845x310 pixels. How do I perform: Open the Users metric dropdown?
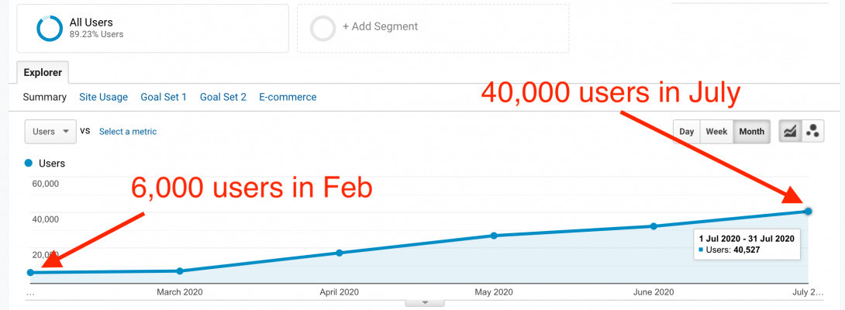coord(50,132)
